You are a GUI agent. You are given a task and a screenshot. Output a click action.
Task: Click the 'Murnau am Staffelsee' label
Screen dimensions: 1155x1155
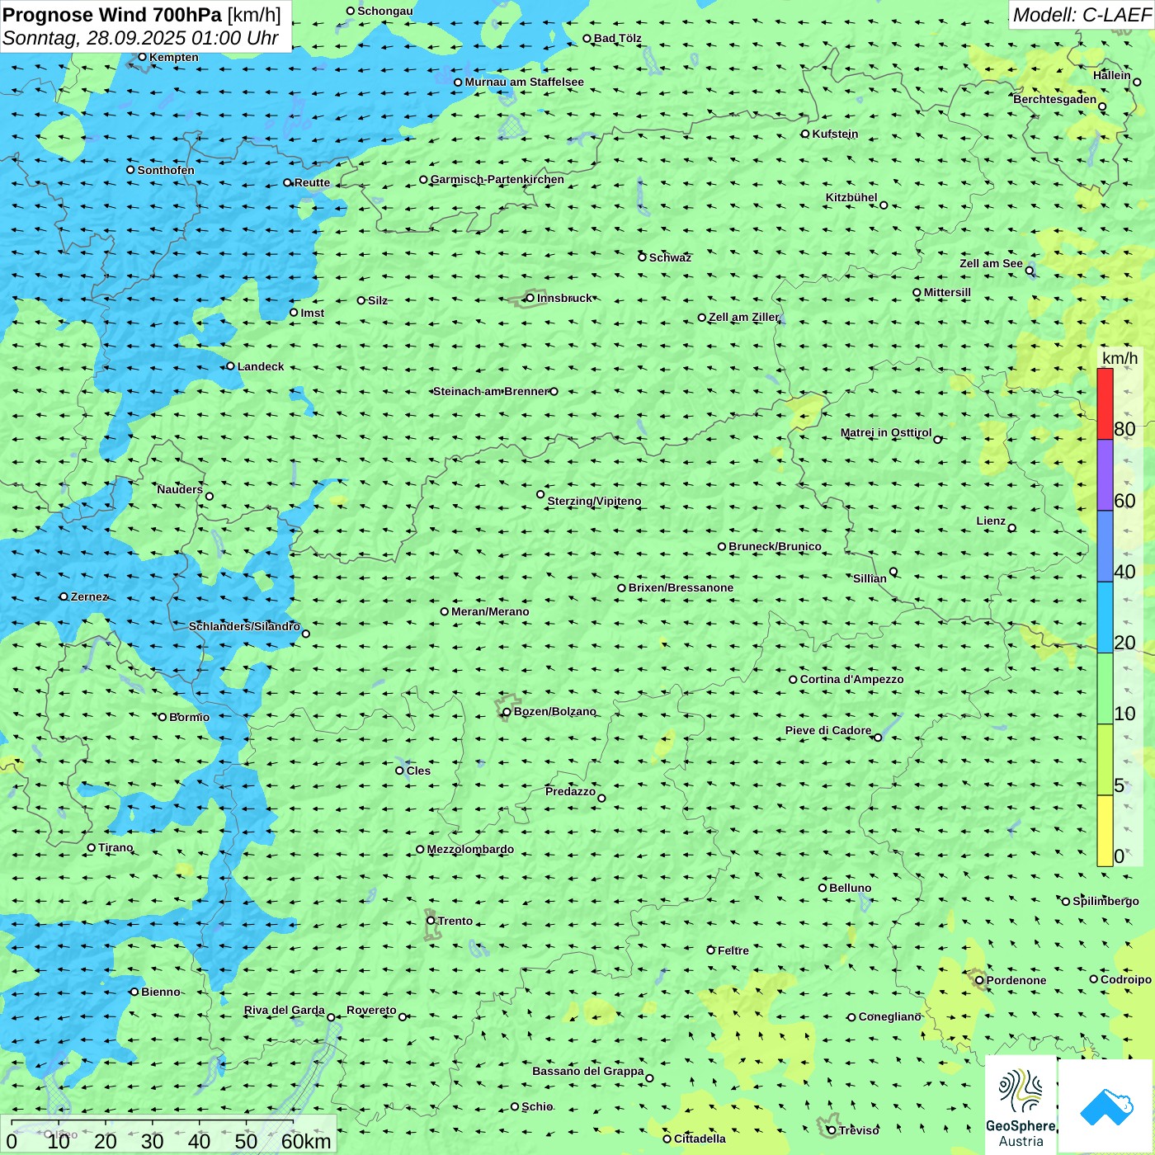pyautogui.click(x=524, y=82)
